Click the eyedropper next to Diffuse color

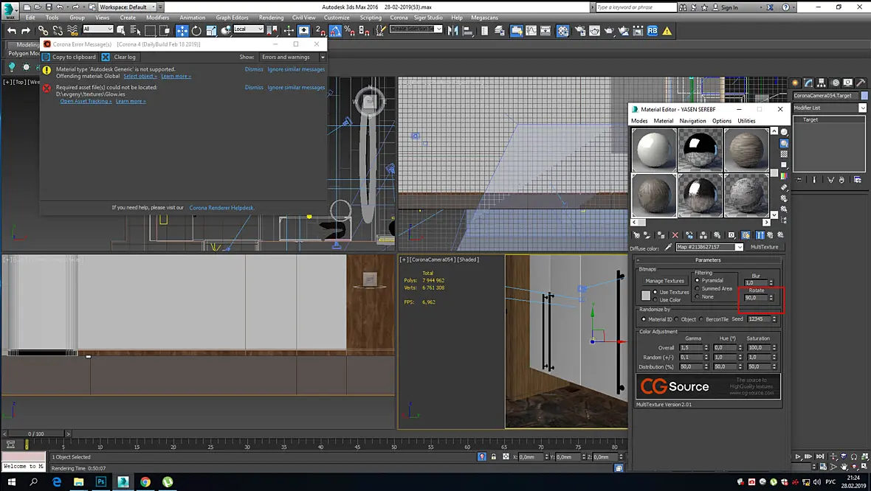point(668,247)
